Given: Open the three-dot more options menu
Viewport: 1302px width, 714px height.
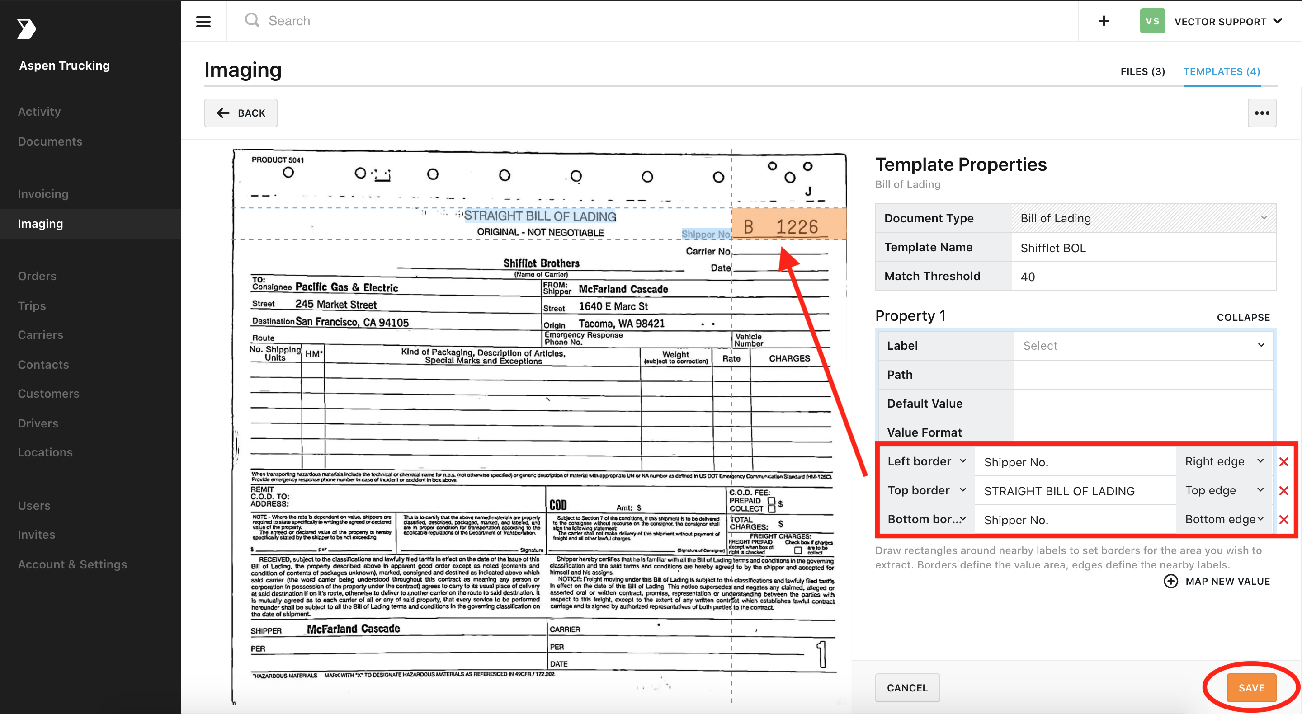Looking at the screenshot, I should pyautogui.click(x=1262, y=113).
